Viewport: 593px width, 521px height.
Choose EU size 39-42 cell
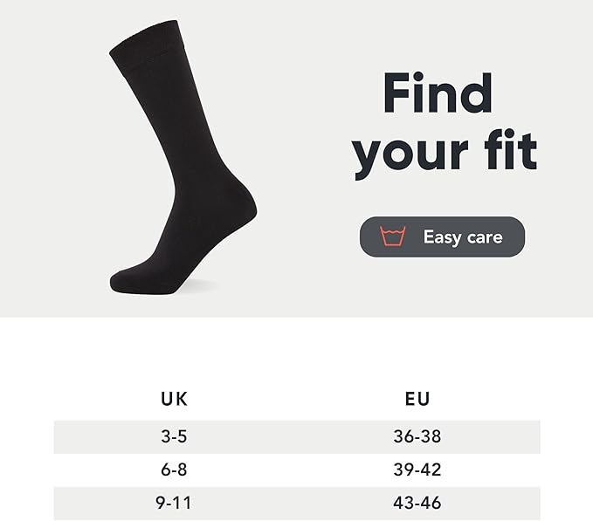[417, 470]
